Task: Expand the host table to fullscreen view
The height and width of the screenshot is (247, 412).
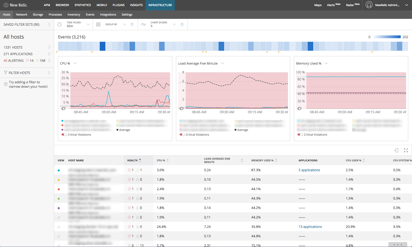Action: pyautogui.click(x=406, y=150)
